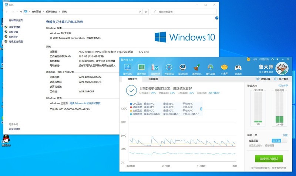
Task: Click the CPU使用 usage bar
Action: click(x=258, y=107)
